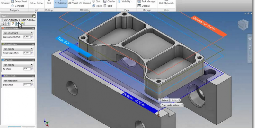Image resolution: width=257 pixels, height=128 pixels.
Task: Click the Bore milling icon
Action: (108, 6)
